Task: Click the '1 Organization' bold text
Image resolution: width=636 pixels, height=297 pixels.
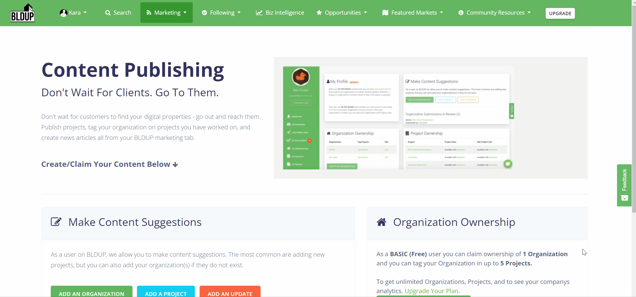Action: pos(545,254)
